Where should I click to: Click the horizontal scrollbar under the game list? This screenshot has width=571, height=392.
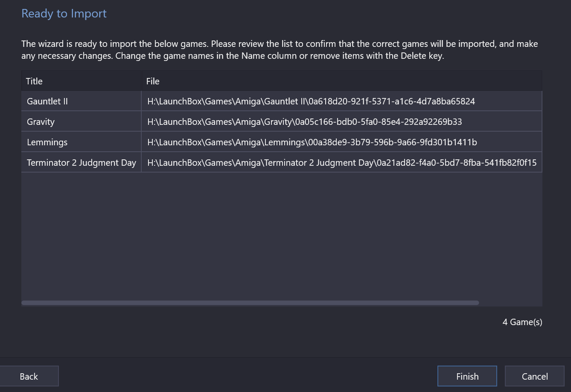(250, 303)
